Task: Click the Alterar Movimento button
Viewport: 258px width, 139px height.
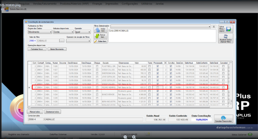Action: pyautogui.click(x=57, y=49)
